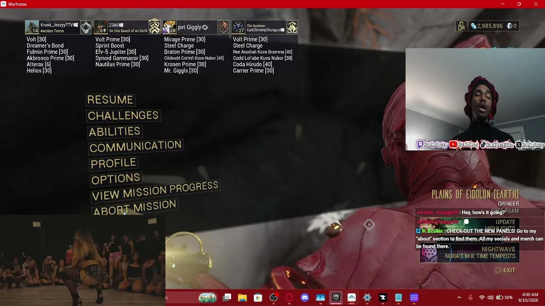Image resolution: width=545 pixels, height=306 pixels.
Task: Click the EXIT label
Action: click(x=509, y=270)
